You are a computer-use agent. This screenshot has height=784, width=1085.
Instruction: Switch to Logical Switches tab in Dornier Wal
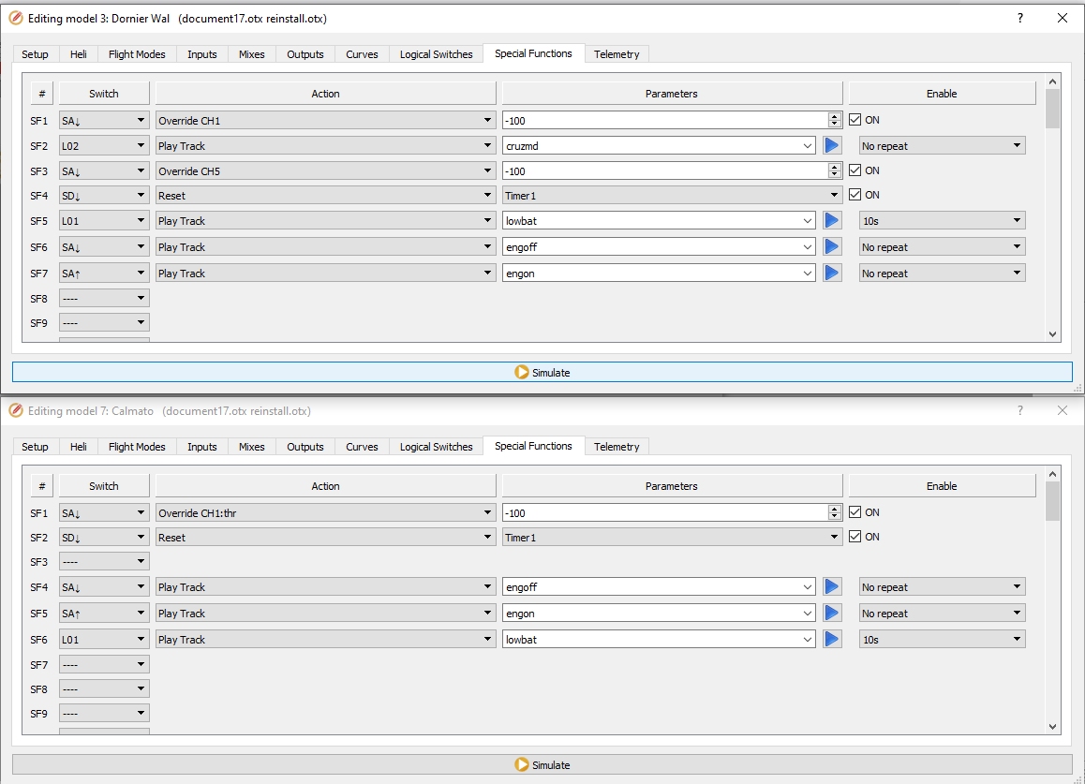436,54
